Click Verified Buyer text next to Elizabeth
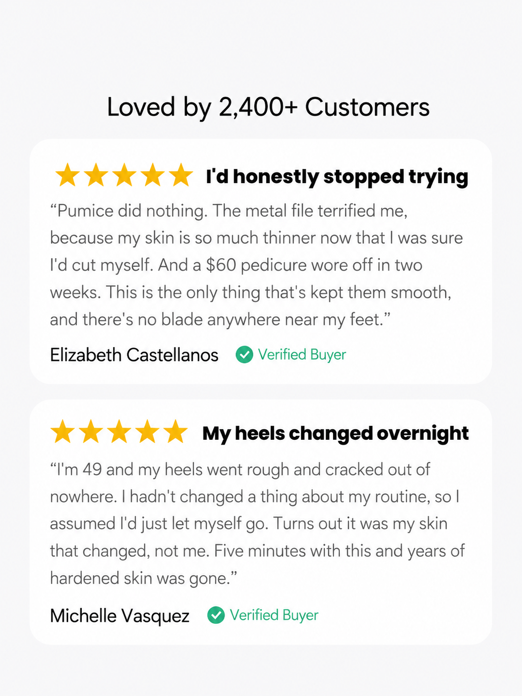The width and height of the screenshot is (522, 696). point(302,355)
